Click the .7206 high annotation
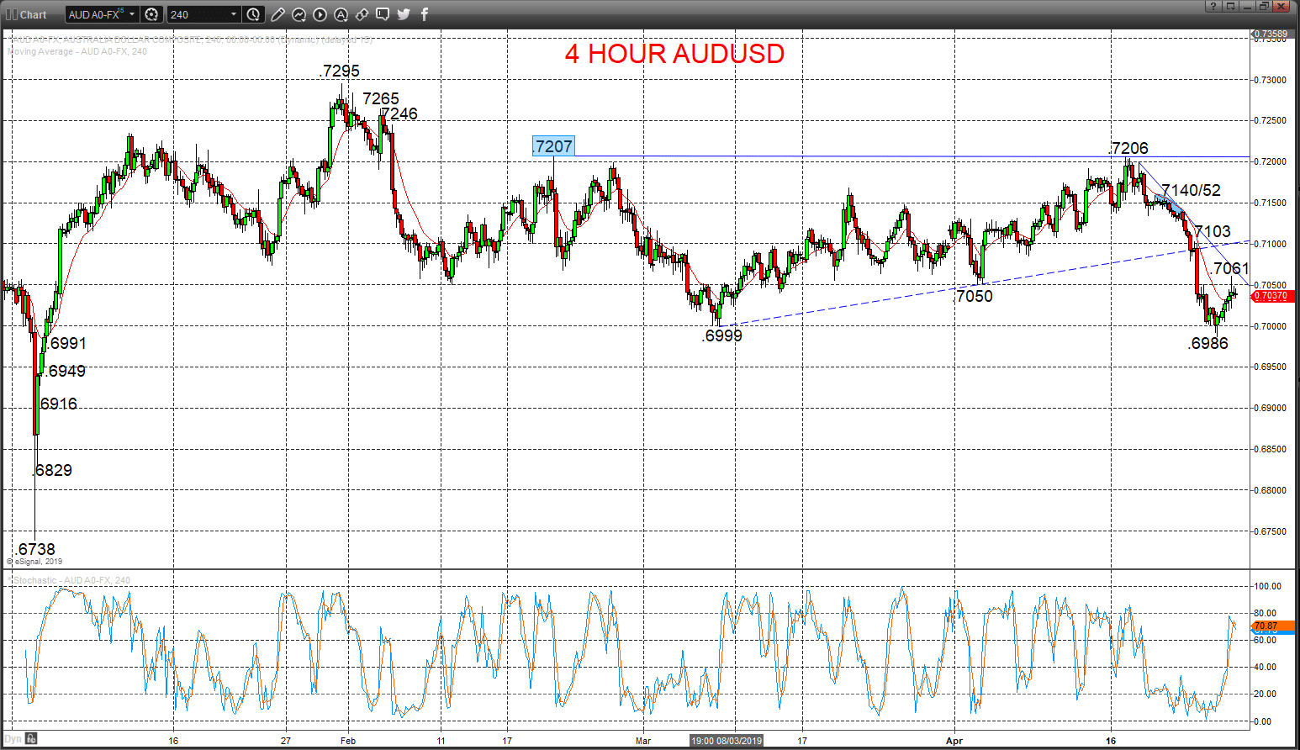Viewport: 1300px width, 750px height. pyautogui.click(x=1128, y=149)
